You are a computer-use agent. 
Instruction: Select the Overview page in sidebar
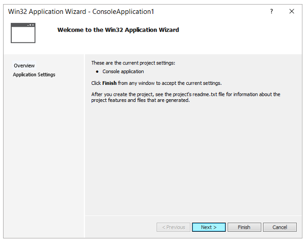point(24,65)
